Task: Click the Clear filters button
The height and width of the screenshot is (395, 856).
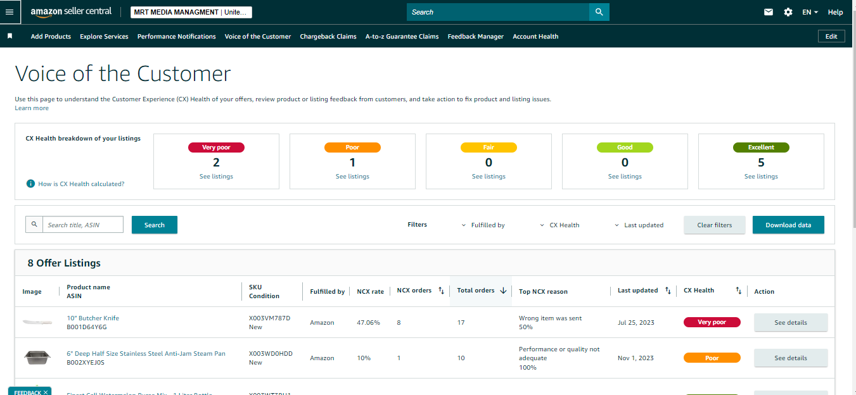Action: [715, 225]
